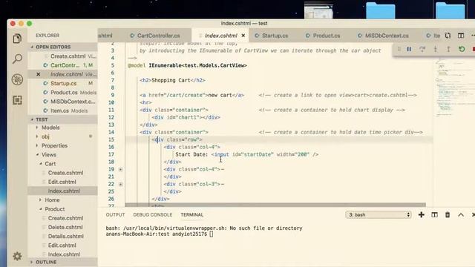Viewport: 475px width, 267px height.
Task: Grab the debug toolbar drag handle
Action: point(399,49)
